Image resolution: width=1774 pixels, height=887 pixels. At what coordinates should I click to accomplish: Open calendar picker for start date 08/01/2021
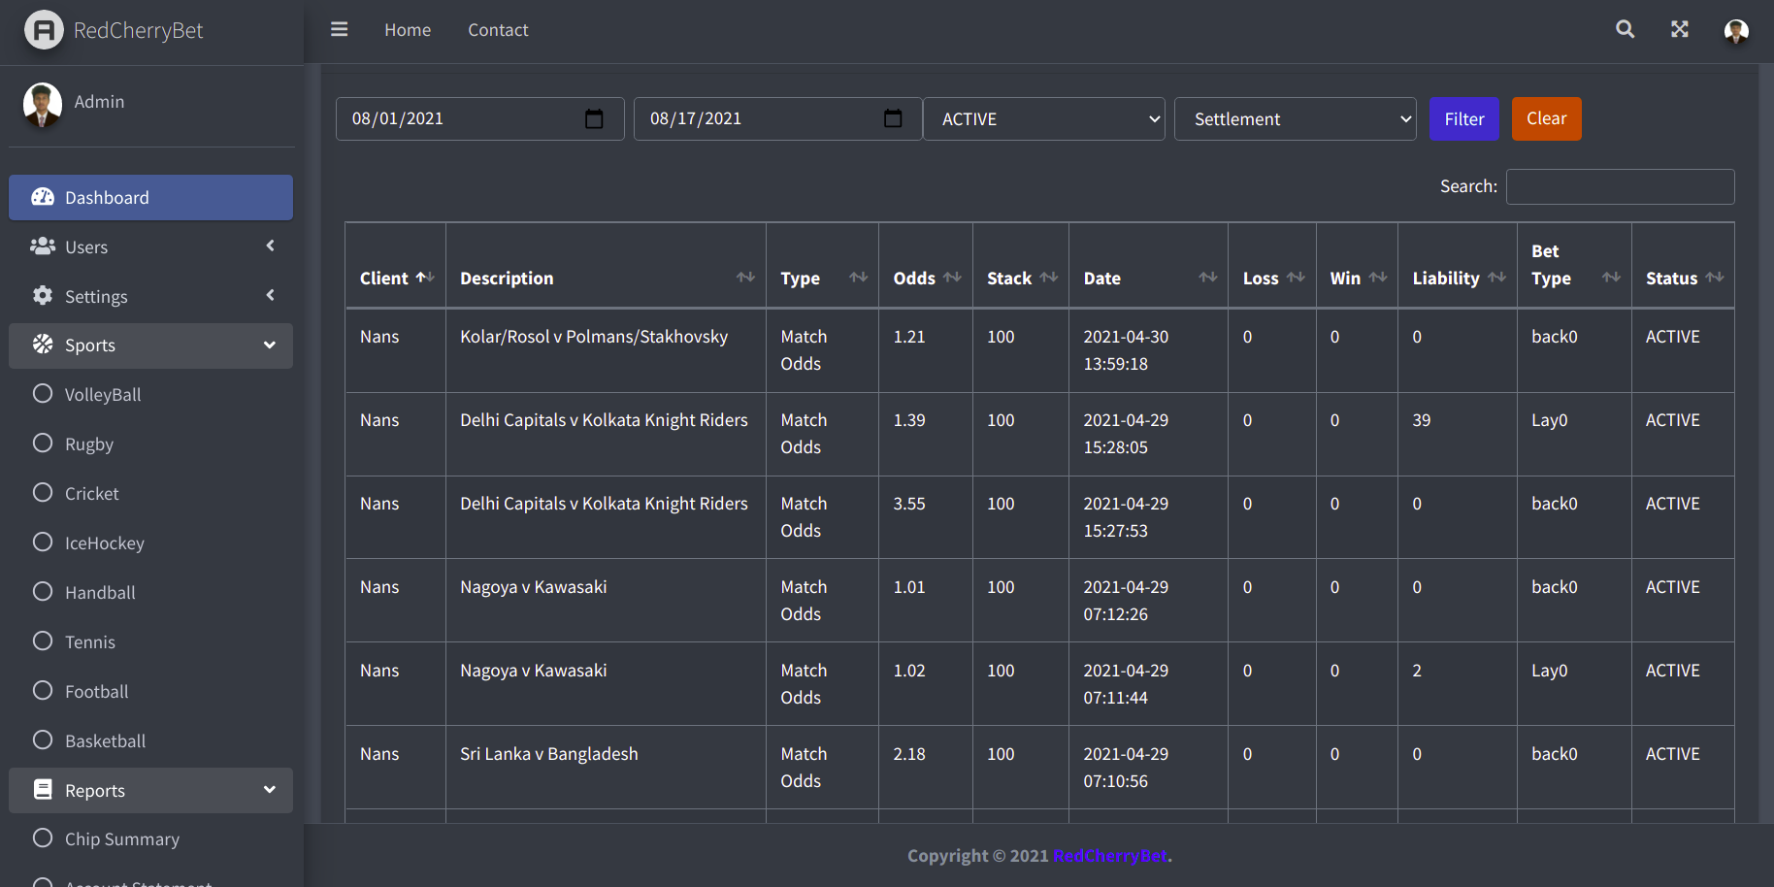coord(594,118)
